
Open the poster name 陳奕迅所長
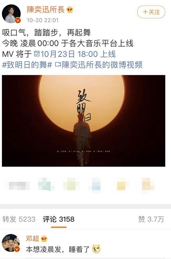(x=46, y=10)
